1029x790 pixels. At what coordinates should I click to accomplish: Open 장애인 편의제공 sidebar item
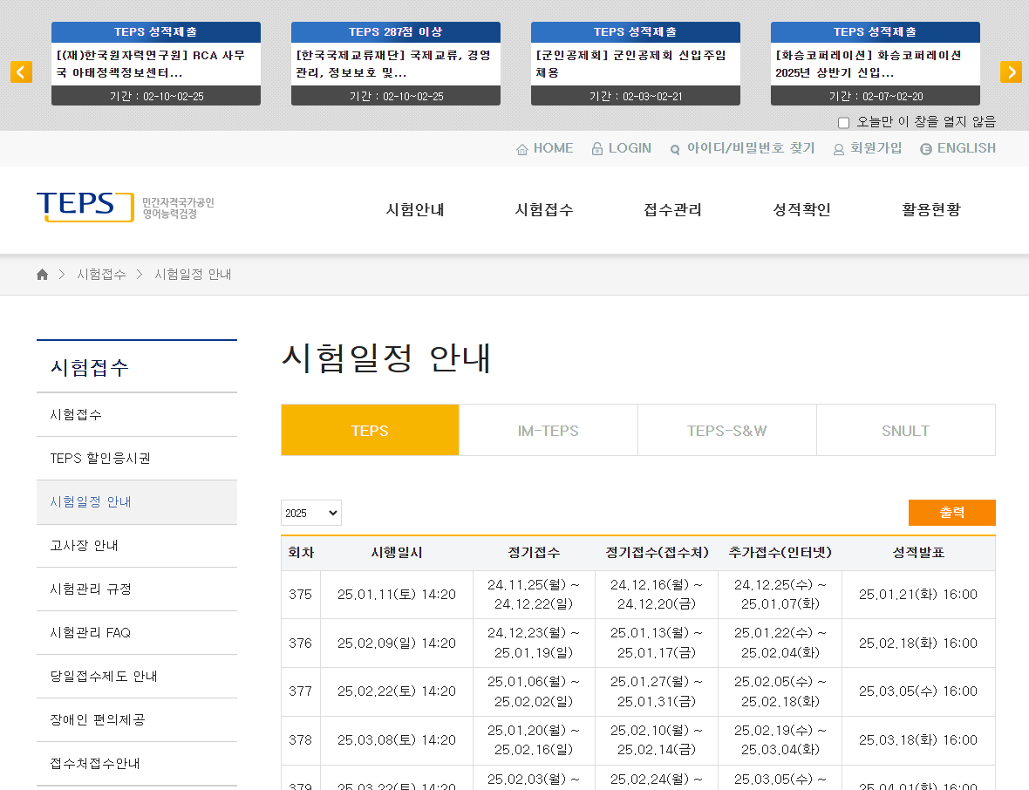137,719
